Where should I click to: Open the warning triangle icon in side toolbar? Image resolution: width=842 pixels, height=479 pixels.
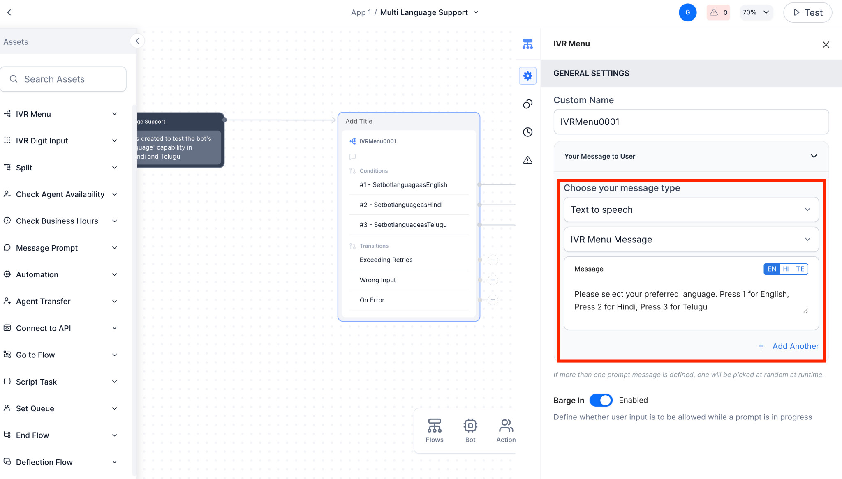[527, 160]
